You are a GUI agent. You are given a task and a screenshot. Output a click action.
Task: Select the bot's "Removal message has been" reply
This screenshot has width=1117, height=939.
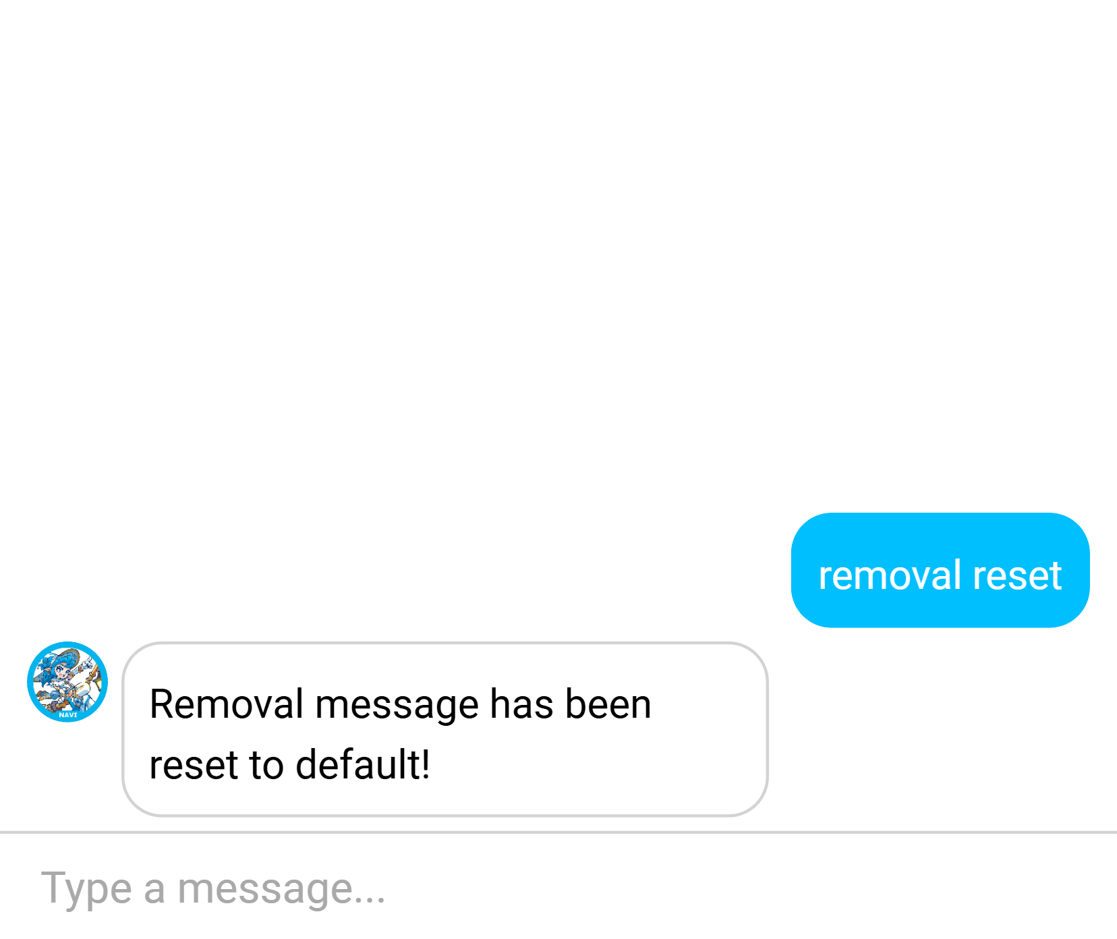tap(400, 704)
